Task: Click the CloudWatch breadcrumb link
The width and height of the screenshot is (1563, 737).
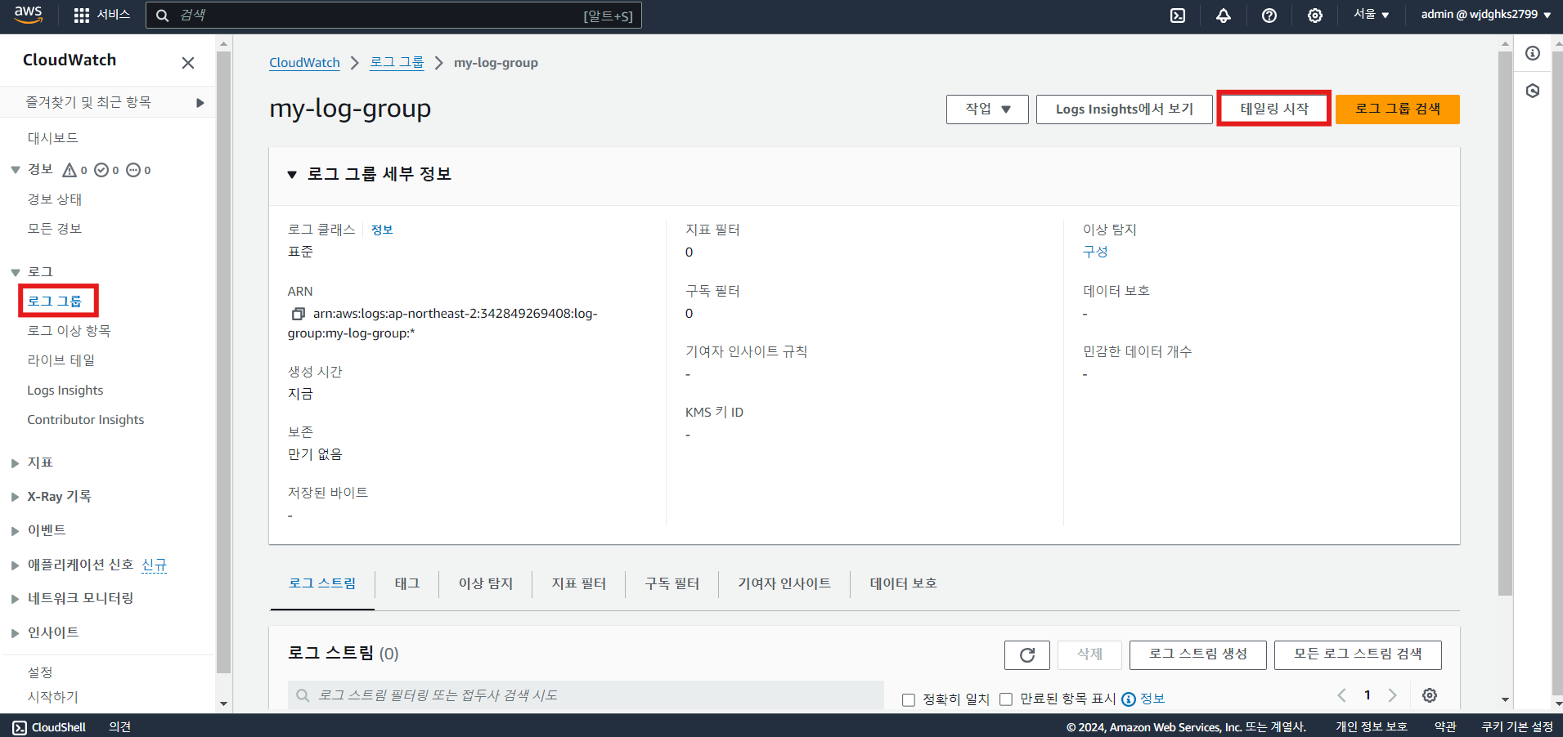Action: [304, 63]
